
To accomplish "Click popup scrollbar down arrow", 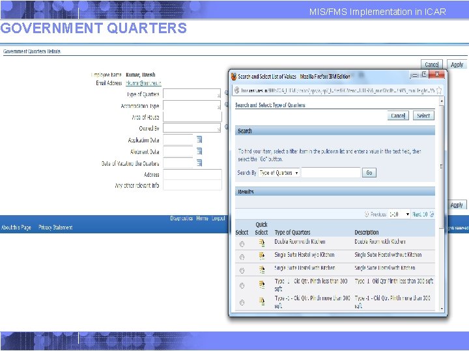I will (442, 309).
